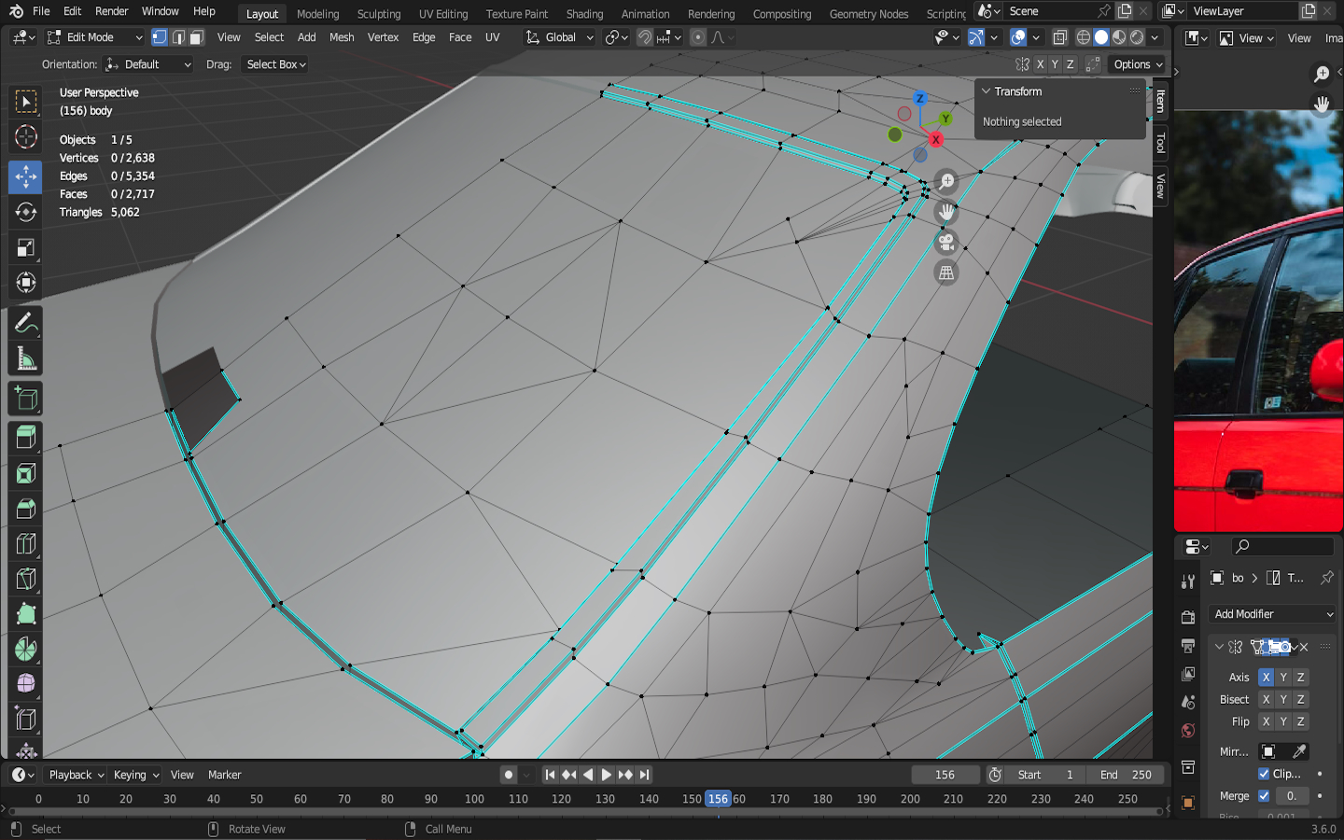This screenshot has width=1344, height=840.
Task: Open the Render properties tab icon
Action: coord(1188,617)
